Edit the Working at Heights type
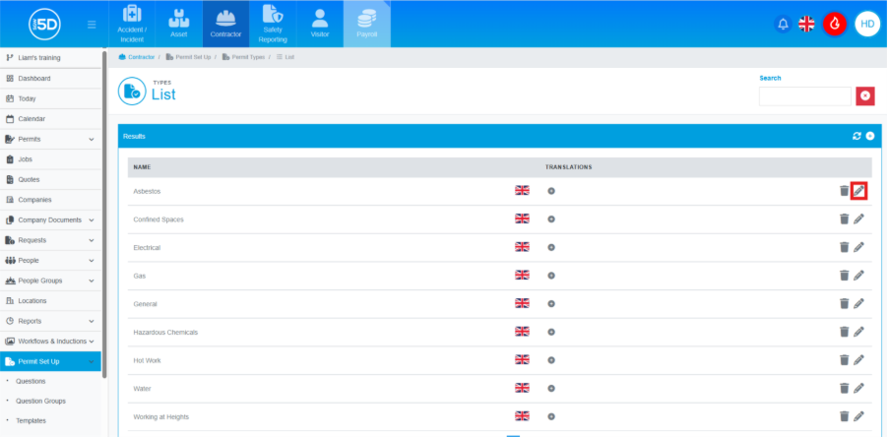The width and height of the screenshot is (889, 437). point(858,416)
